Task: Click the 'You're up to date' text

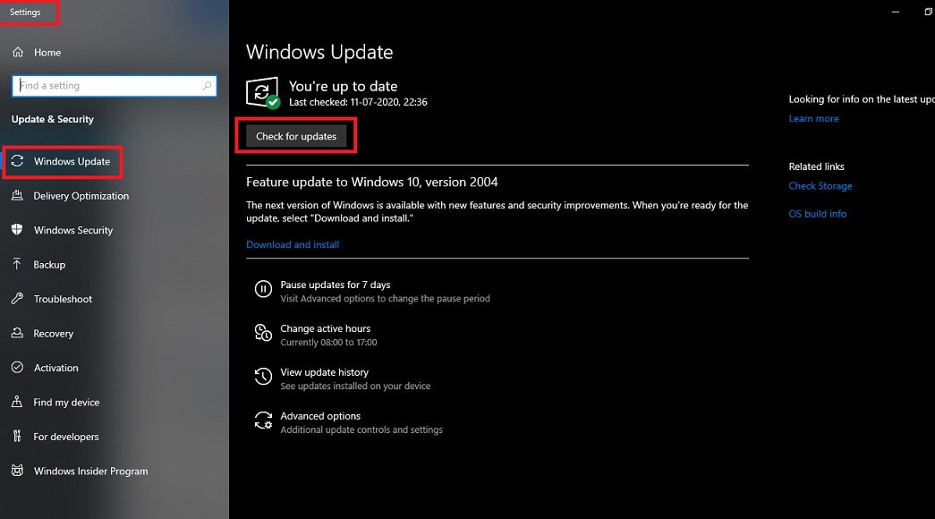Action: click(x=343, y=86)
